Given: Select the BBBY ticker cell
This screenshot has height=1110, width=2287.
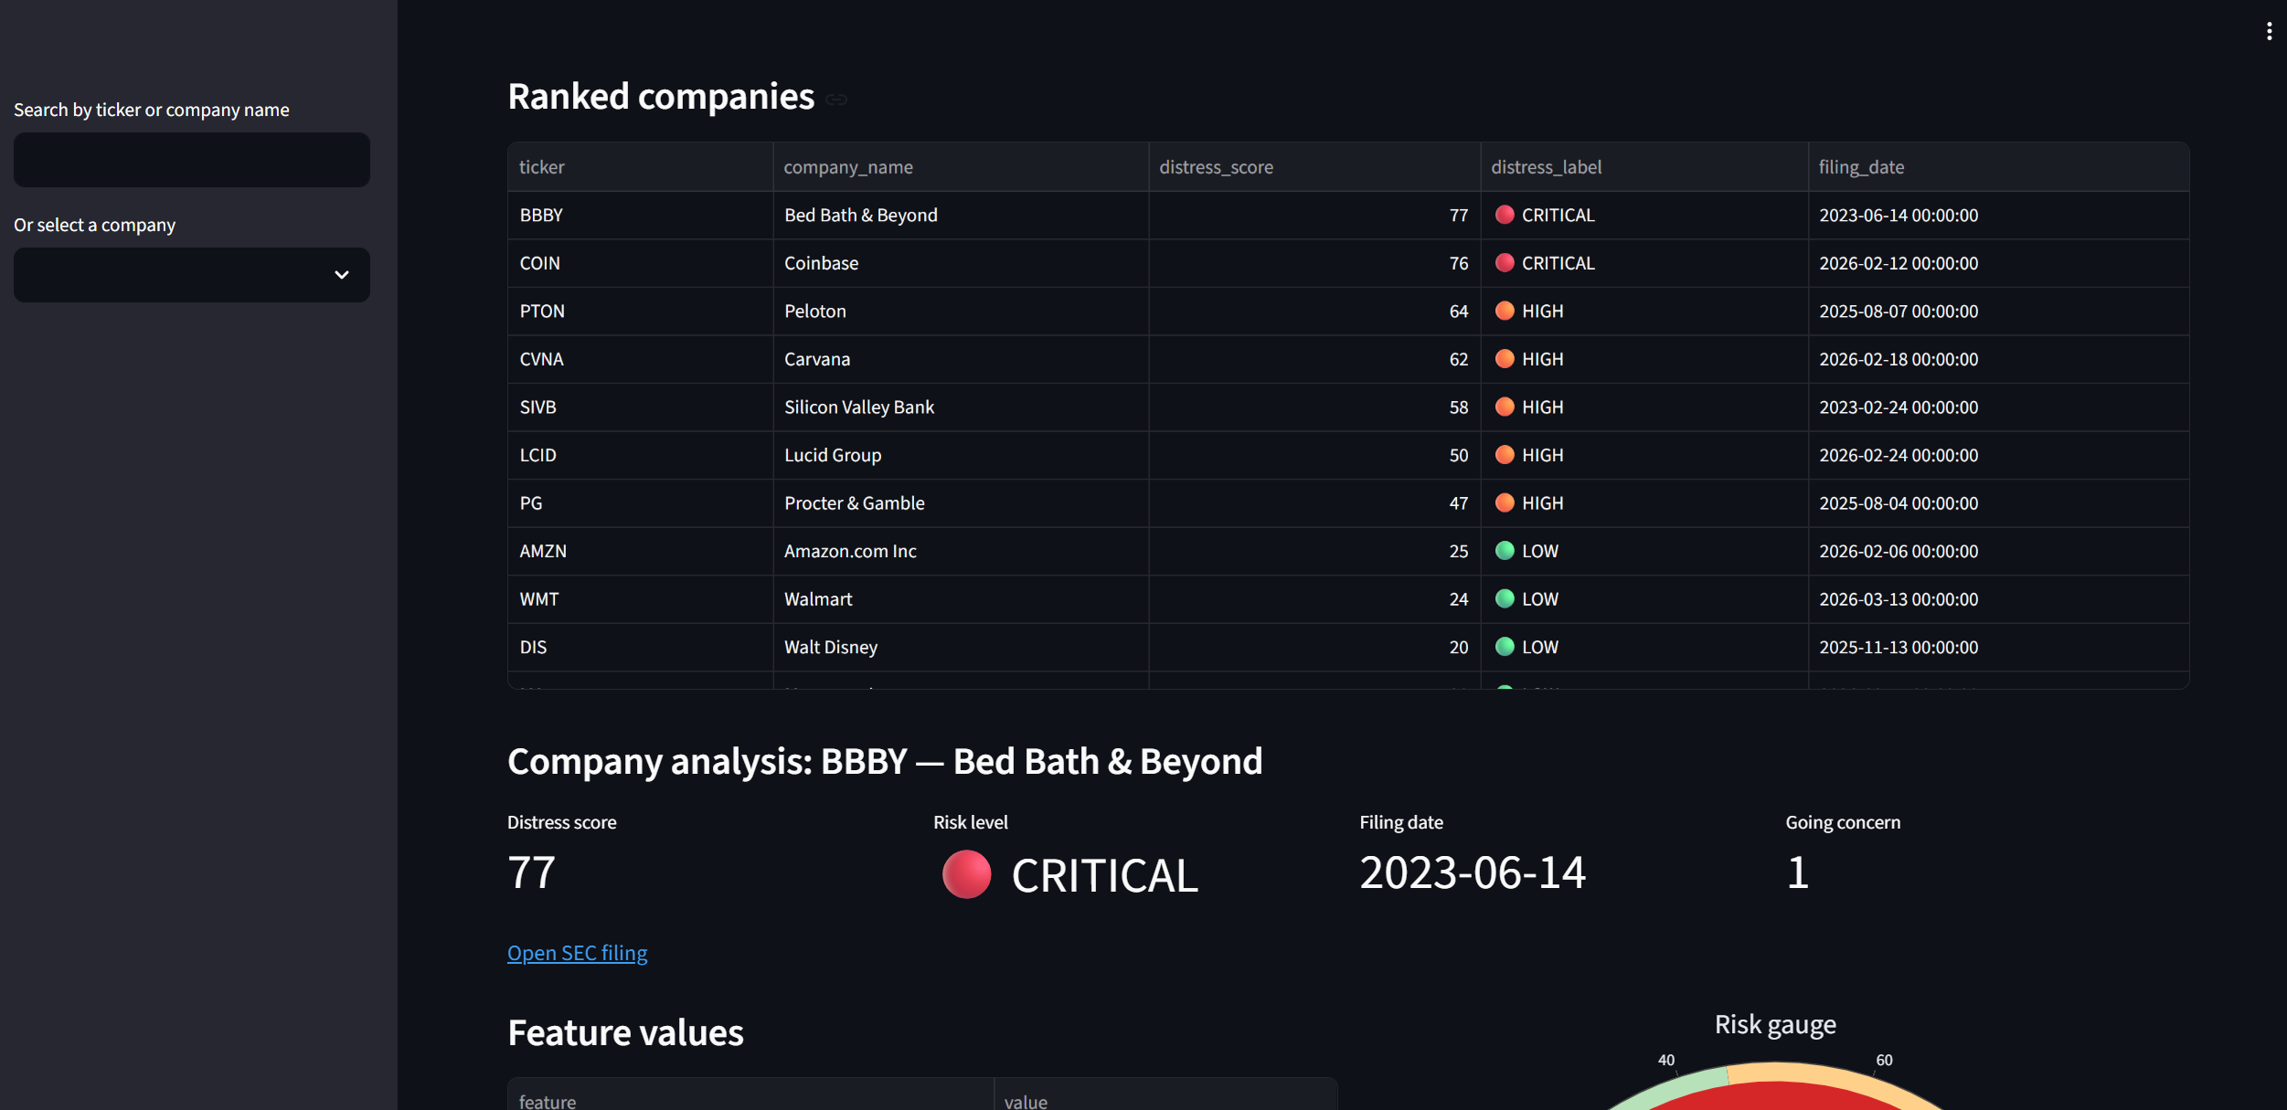Looking at the screenshot, I should 641,216.
